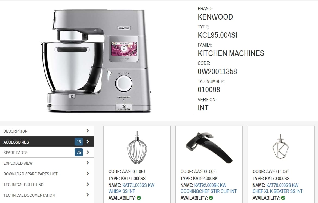Click the whisk accessory product image
This screenshot has height=203, width=318.
tap(137, 147)
